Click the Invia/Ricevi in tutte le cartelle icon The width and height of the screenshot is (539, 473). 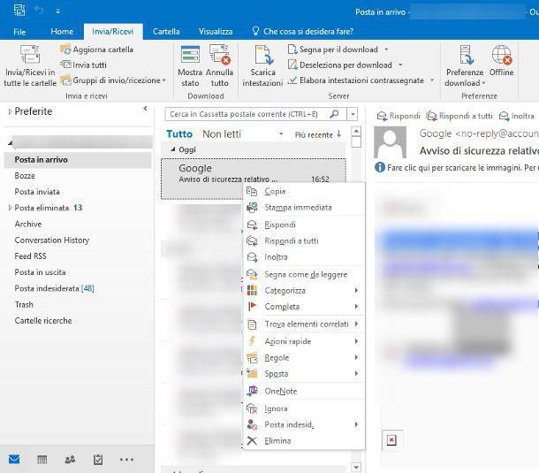tap(30, 54)
